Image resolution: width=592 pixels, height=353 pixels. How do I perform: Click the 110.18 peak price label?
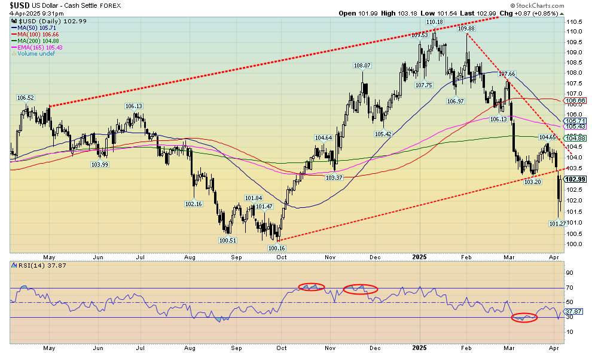(x=434, y=22)
